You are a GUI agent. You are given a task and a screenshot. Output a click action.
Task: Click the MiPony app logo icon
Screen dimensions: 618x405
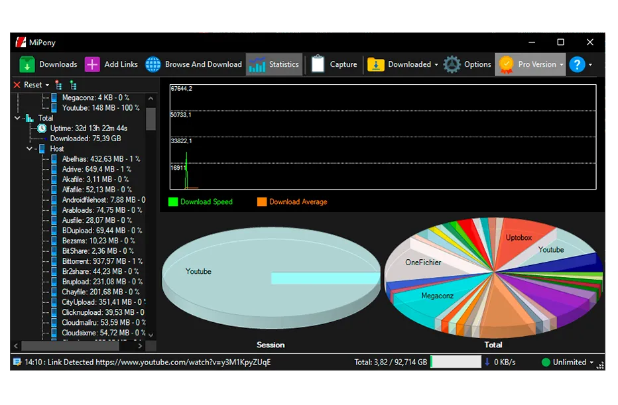[21, 42]
